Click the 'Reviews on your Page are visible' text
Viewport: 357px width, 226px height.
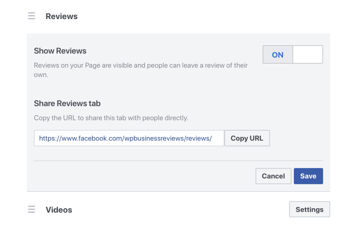(x=141, y=70)
